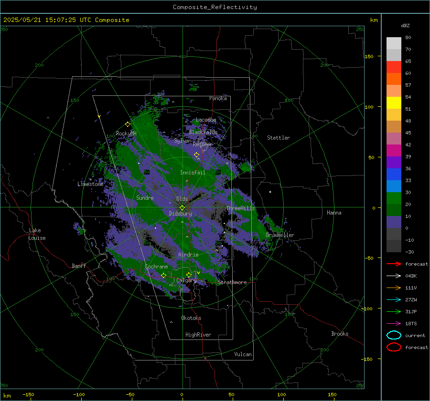This screenshot has height=401, width=430.
Task: Click the cyan current ellipse icon
Action: click(394, 335)
